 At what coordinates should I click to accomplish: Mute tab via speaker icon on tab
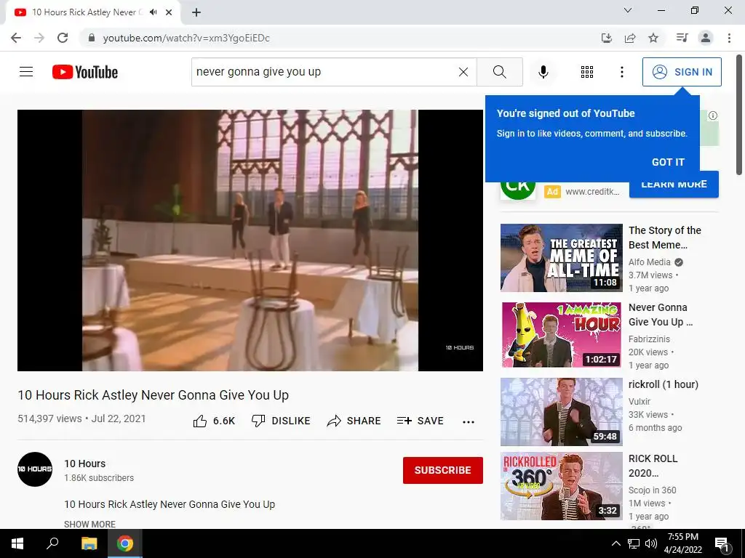pyautogui.click(x=153, y=12)
